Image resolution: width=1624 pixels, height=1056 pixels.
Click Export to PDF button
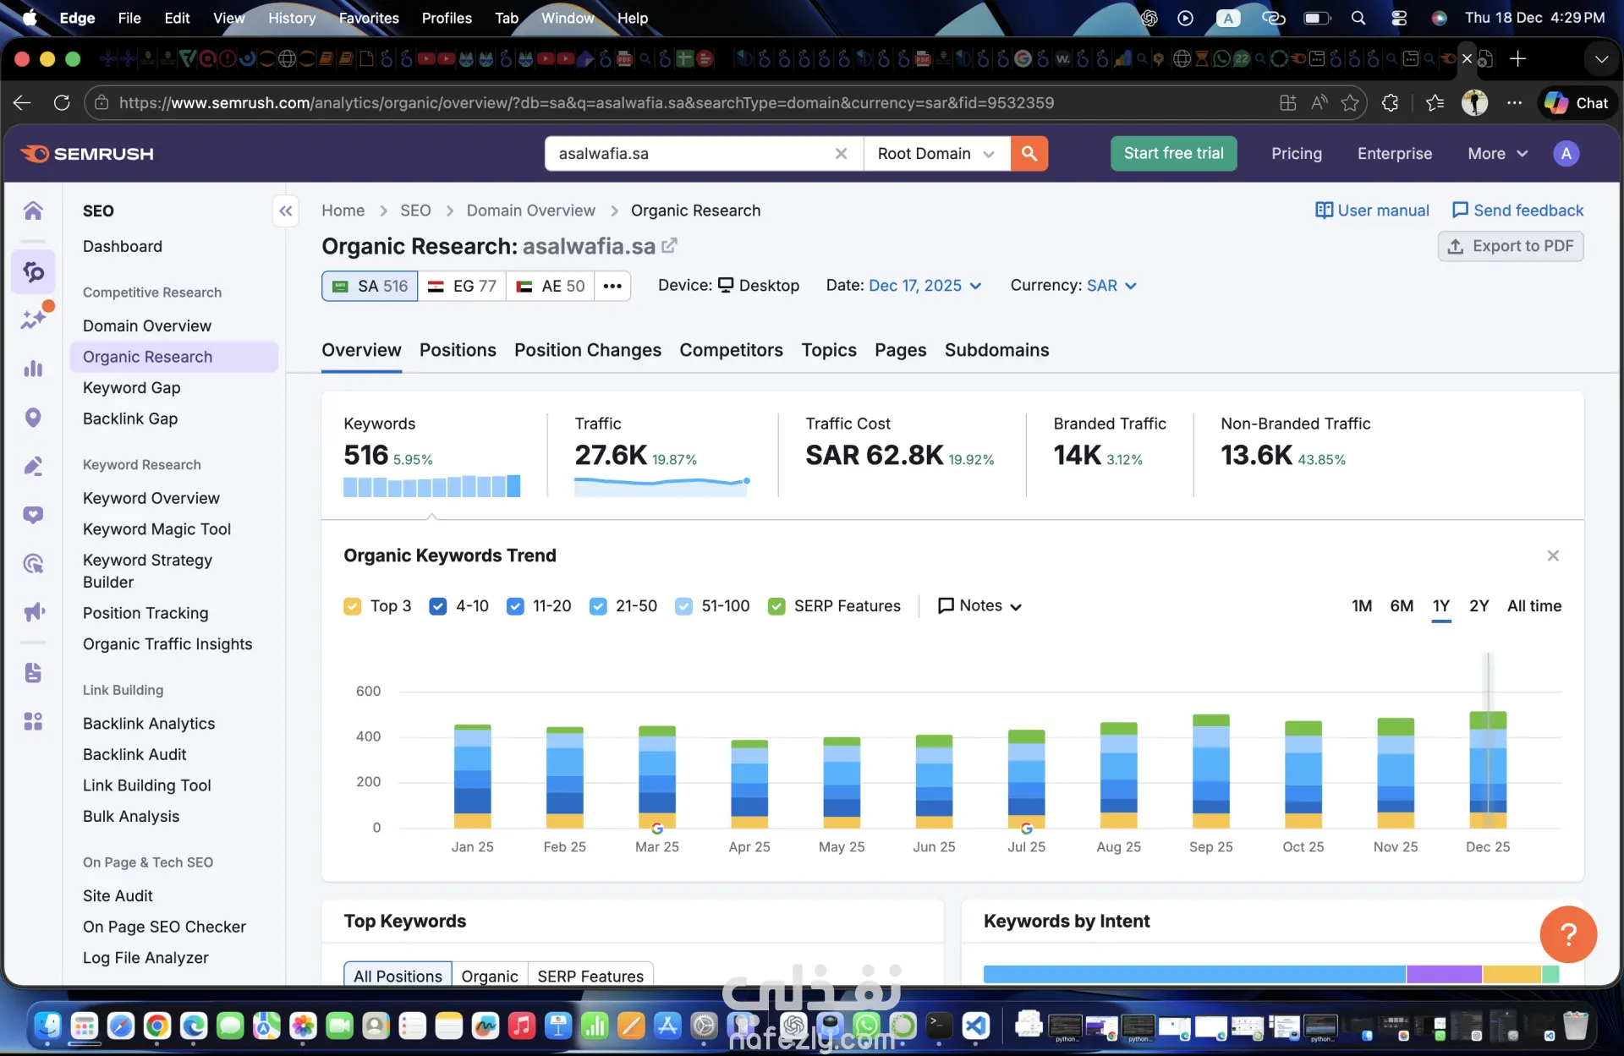[1511, 246]
